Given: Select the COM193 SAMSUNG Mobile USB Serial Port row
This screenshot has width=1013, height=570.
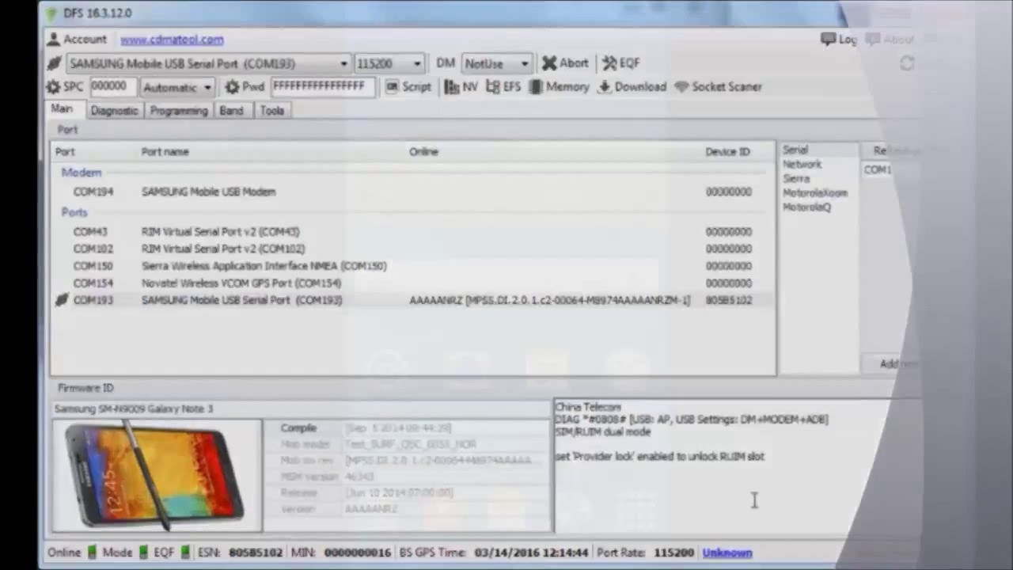Looking at the screenshot, I should pos(412,300).
